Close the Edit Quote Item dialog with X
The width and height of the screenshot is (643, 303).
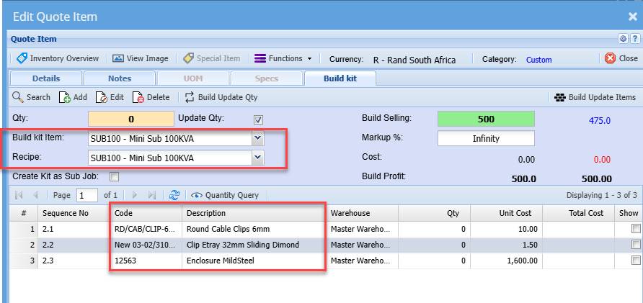(632, 17)
